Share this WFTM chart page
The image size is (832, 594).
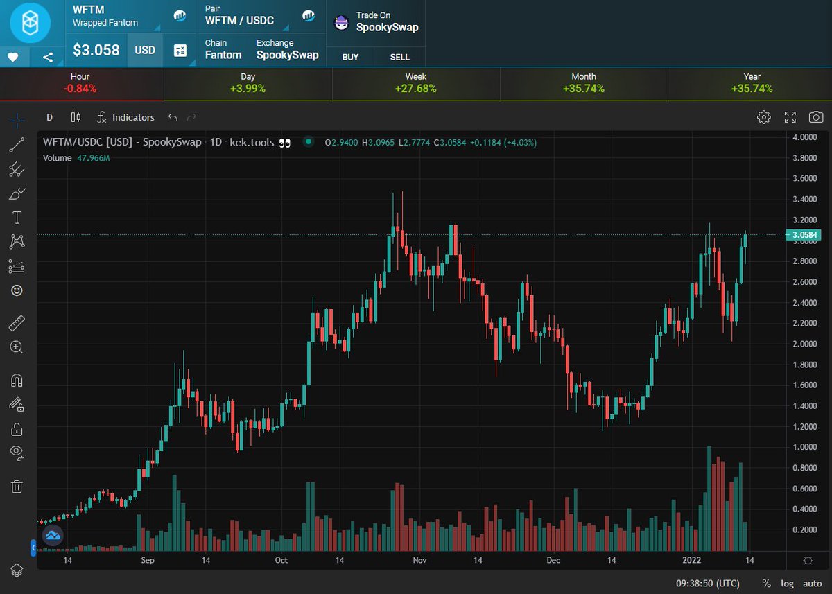[x=48, y=57]
